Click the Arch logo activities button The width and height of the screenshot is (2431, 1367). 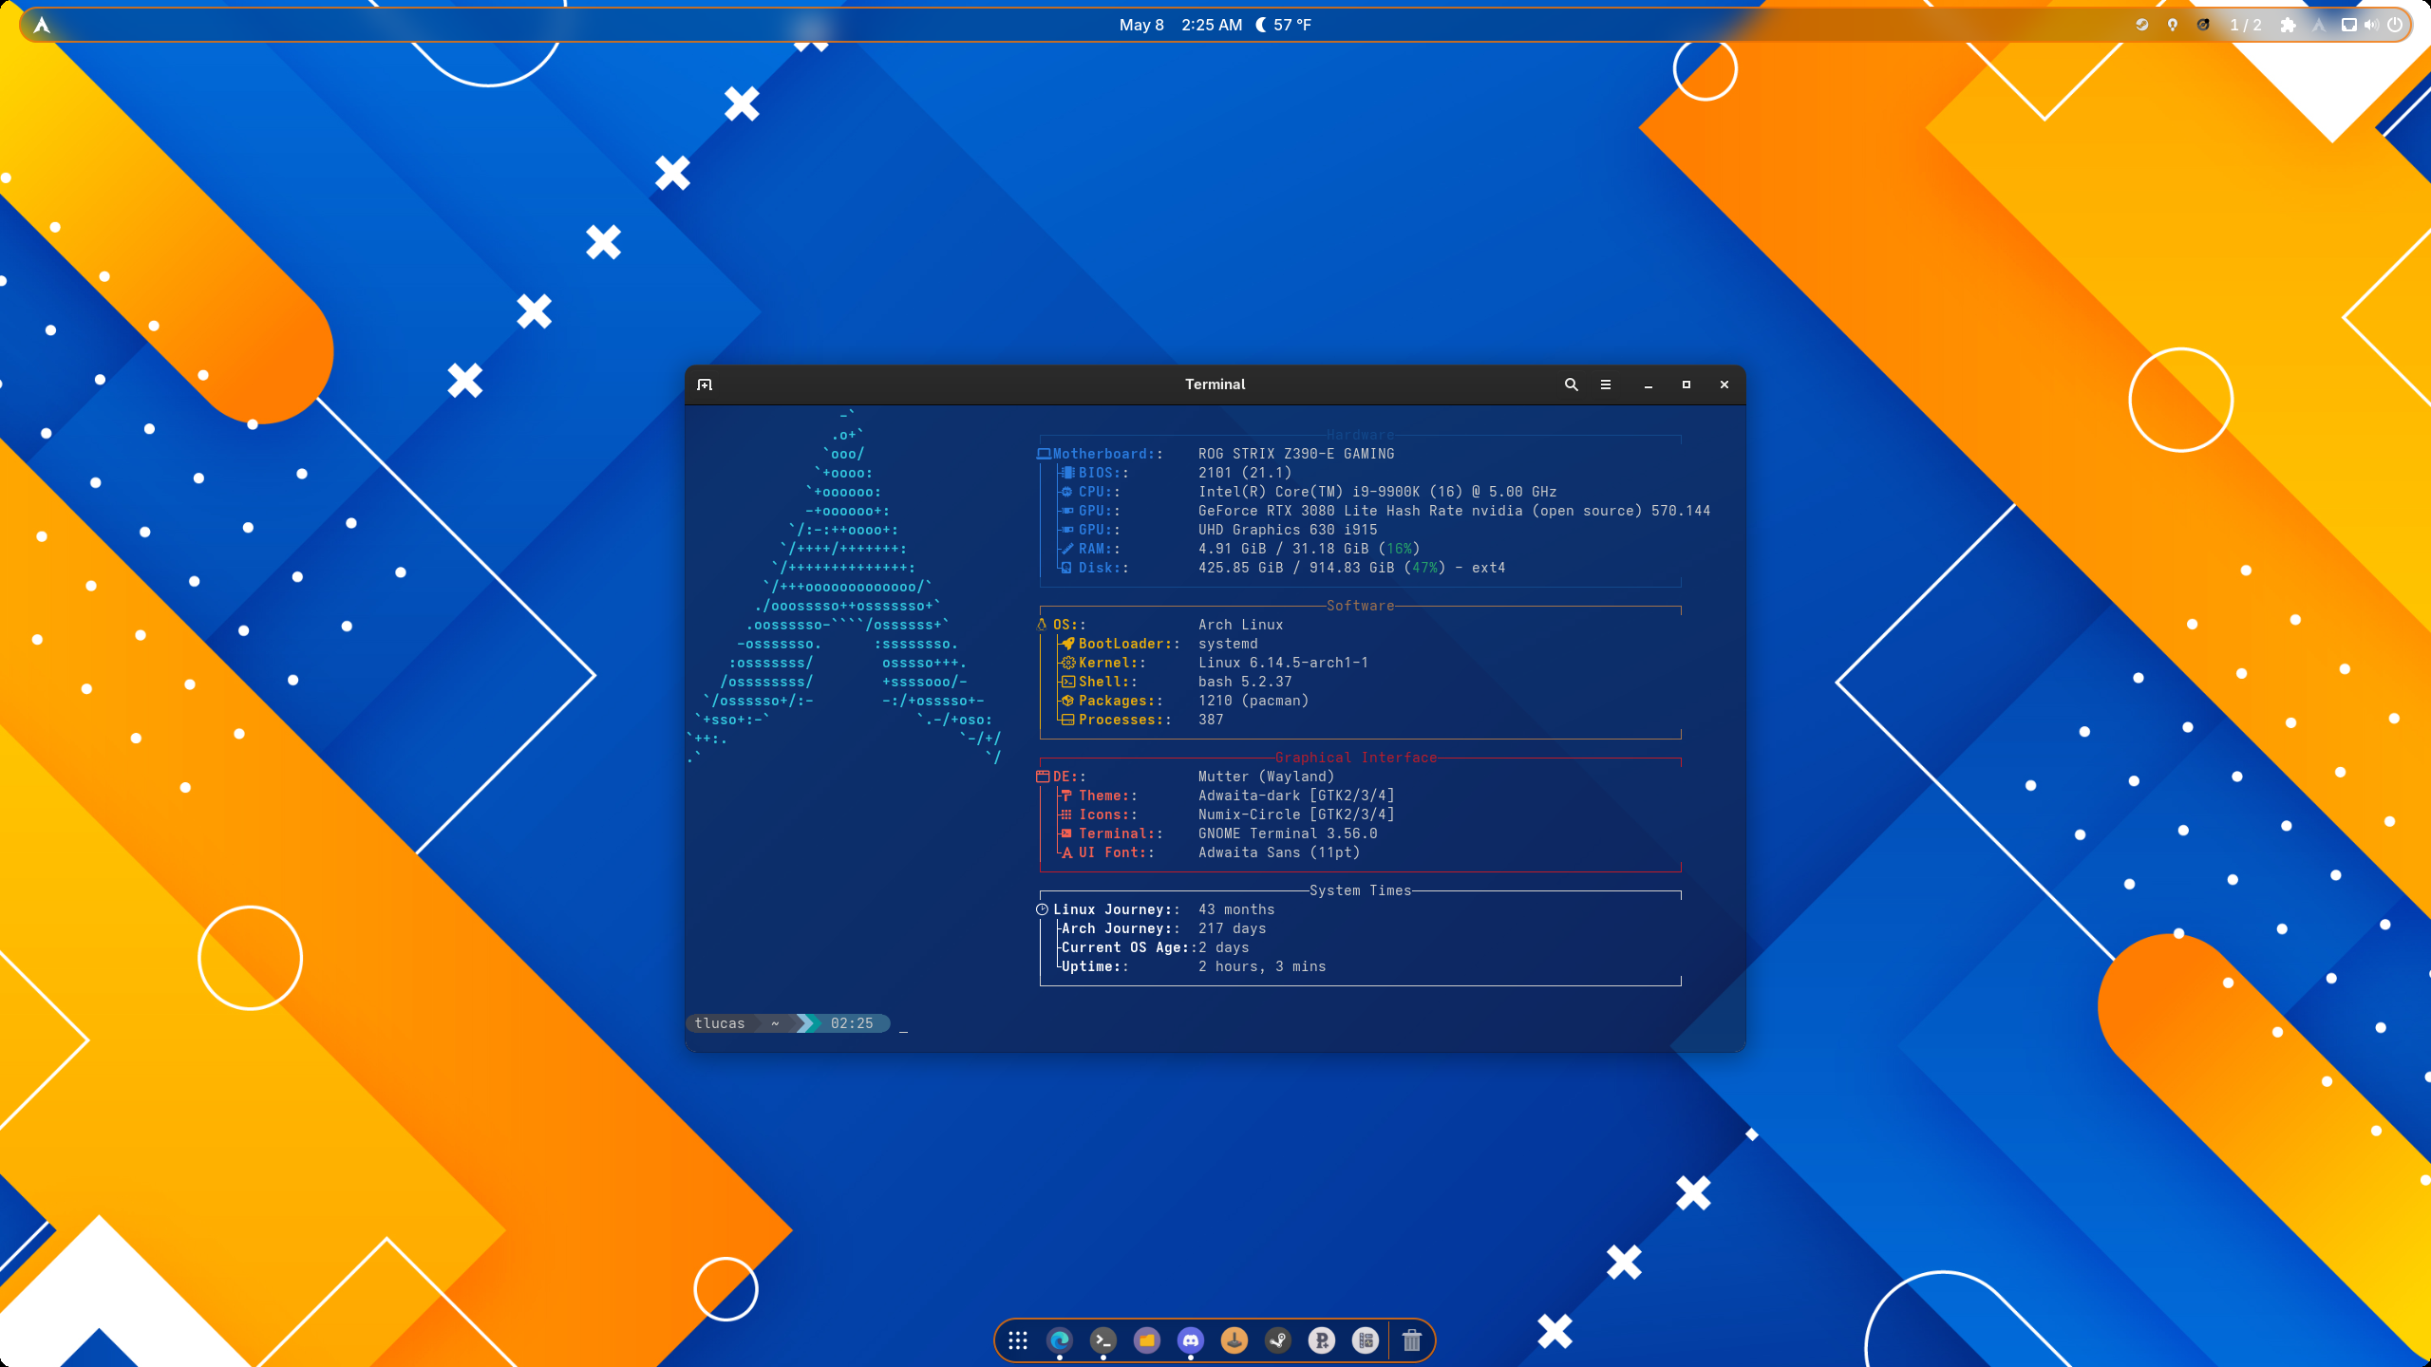click(x=41, y=25)
